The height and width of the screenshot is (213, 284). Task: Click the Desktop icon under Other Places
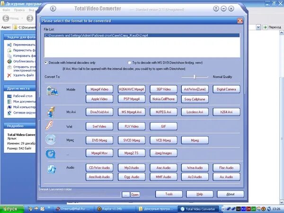[x=9, y=96]
